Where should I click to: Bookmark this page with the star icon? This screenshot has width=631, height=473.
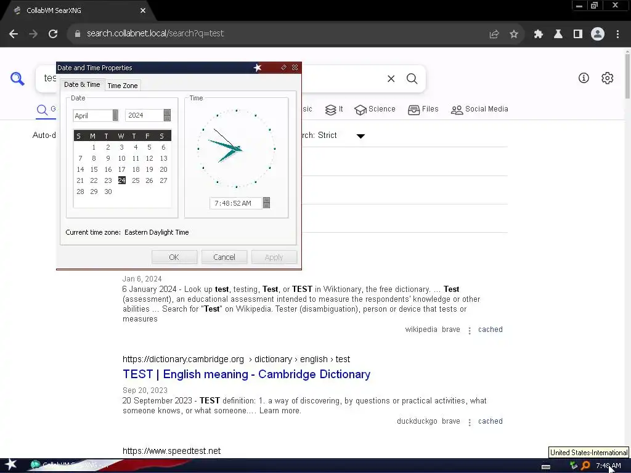(x=514, y=34)
